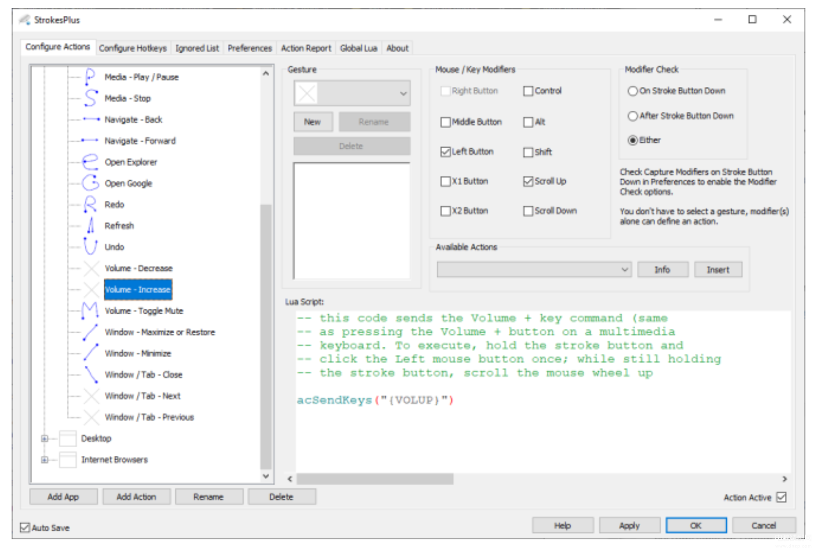Expand the Internet Browsers tree node
817x553 pixels.
pos(45,460)
